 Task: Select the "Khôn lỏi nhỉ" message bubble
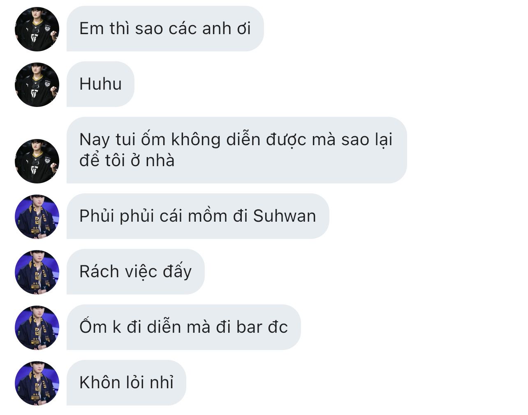(x=126, y=383)
